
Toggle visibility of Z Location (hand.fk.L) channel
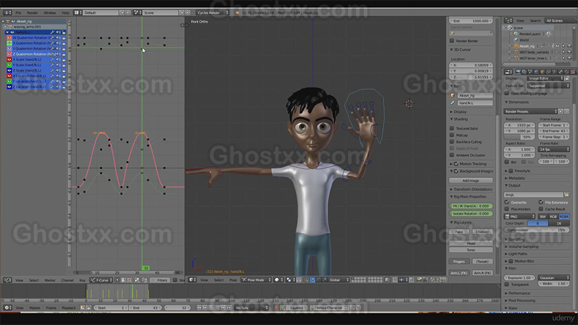pyautogui.click(x=9, y=87)
